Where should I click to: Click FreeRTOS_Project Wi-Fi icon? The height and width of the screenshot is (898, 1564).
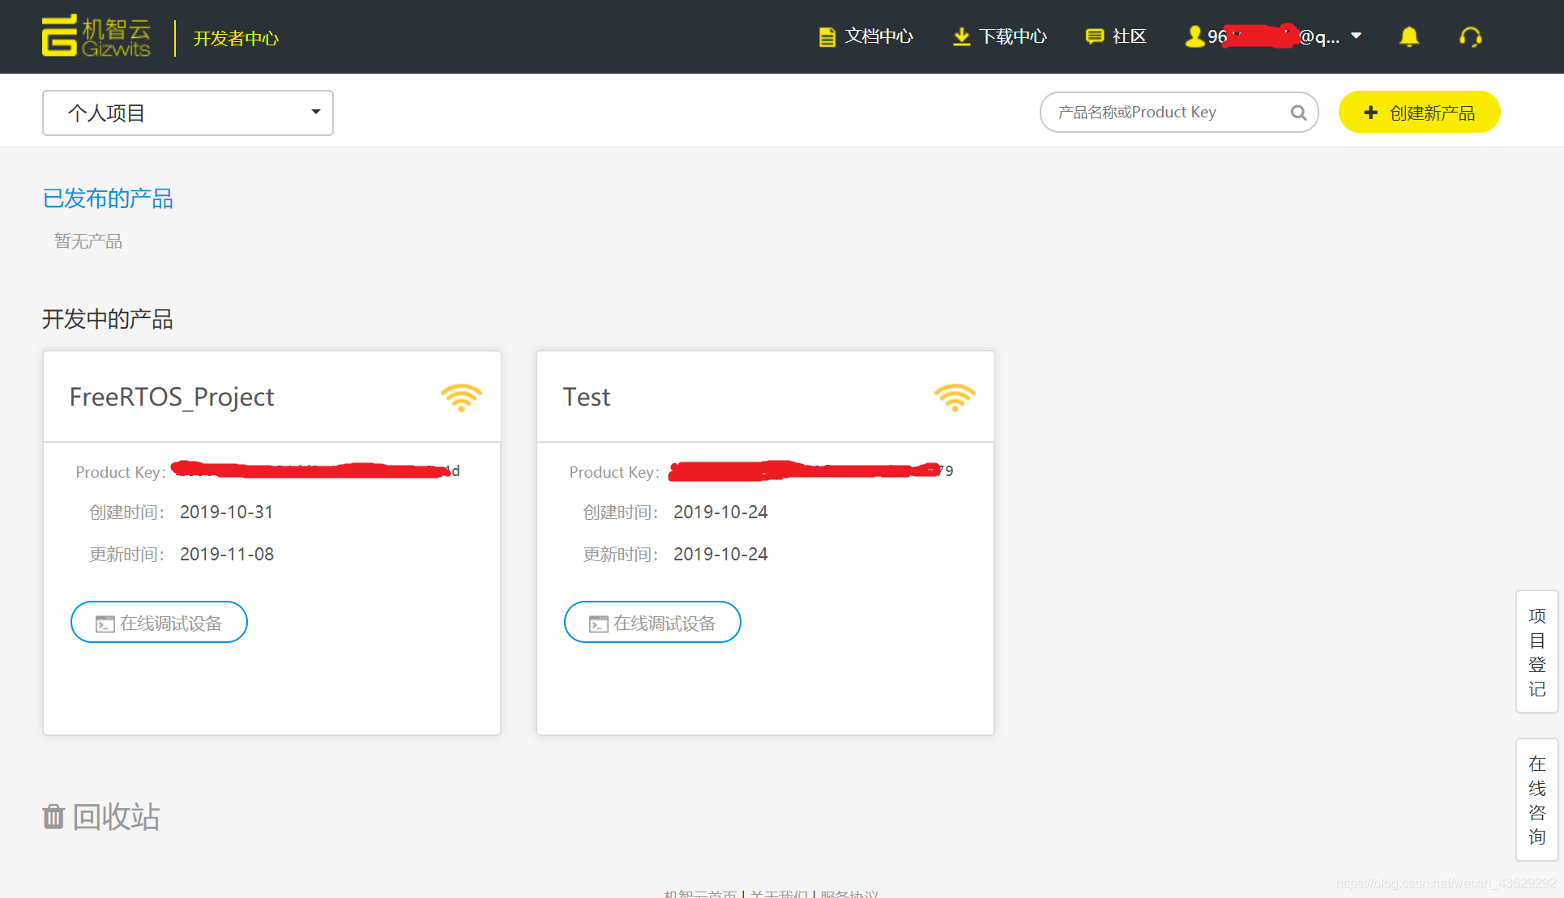pos(461,397)
